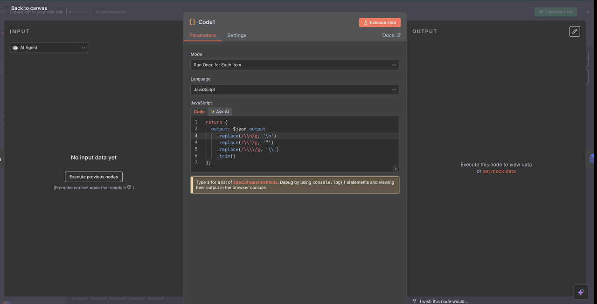Screen dimensions: 597x304
Task: Switch to the Ask AI tab
Action: (220, 112)
